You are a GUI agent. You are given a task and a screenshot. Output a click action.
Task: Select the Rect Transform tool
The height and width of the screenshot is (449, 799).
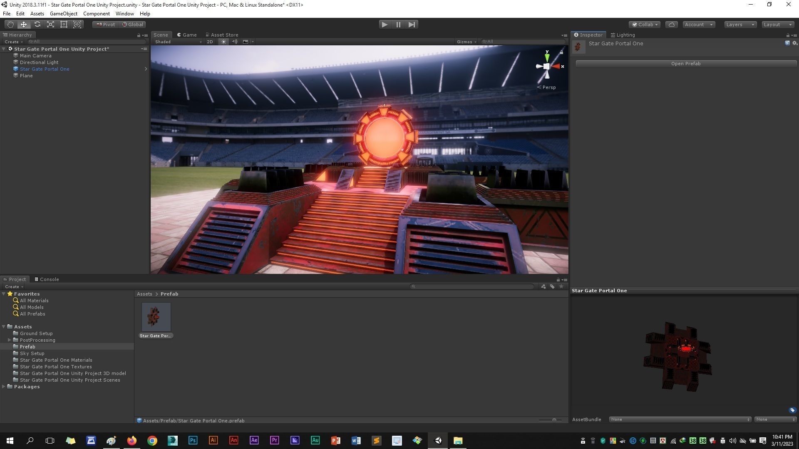(64, 25)
